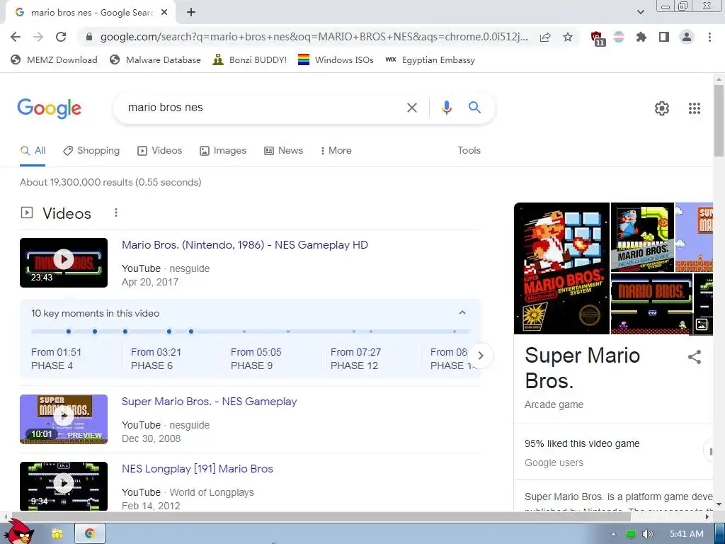Select the All results tab

[33, 151]
